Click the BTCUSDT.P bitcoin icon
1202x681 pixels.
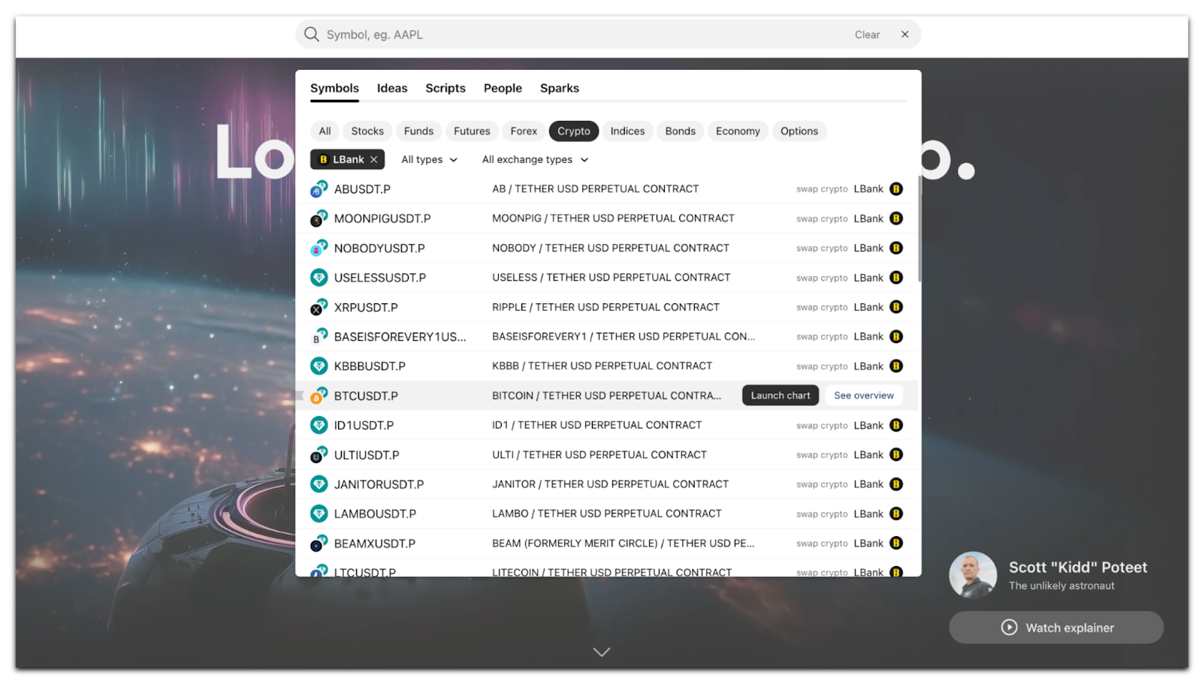pyautogui.click(x=319, y=396)
